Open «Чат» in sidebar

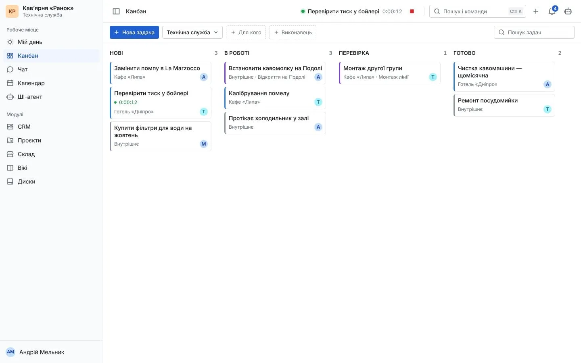[51, 69]
